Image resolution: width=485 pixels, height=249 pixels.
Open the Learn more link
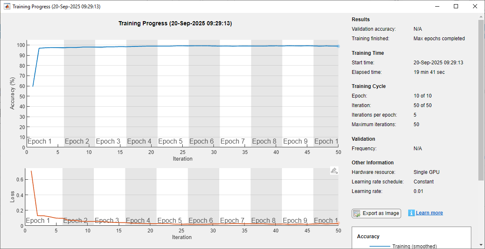click(x=429, y=213)
